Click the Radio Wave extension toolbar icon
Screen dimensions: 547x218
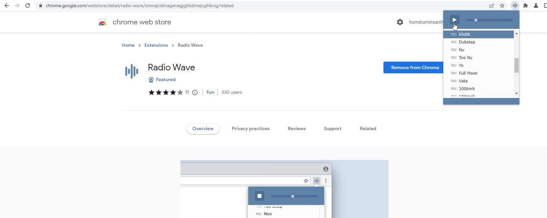[x=515, y=6]
